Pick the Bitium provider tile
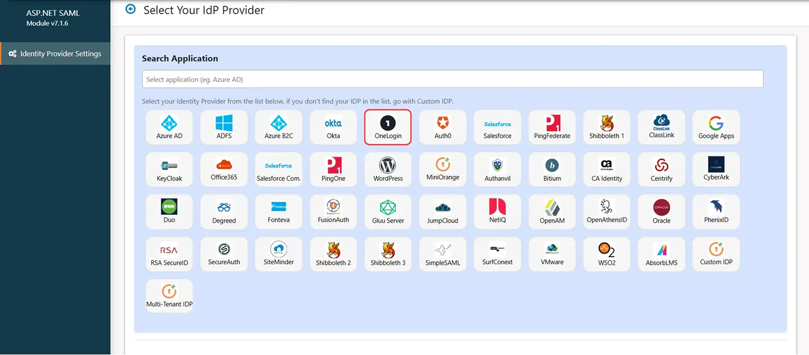Image resolution: width=809 pixels, height=355 pixels. 552,170
